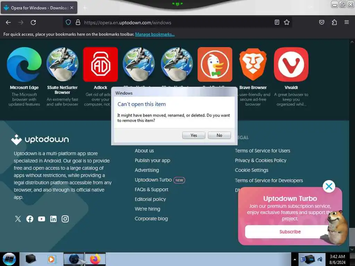
Task: Open the Firefox hamburger application menu
Action: pos(346,22)
